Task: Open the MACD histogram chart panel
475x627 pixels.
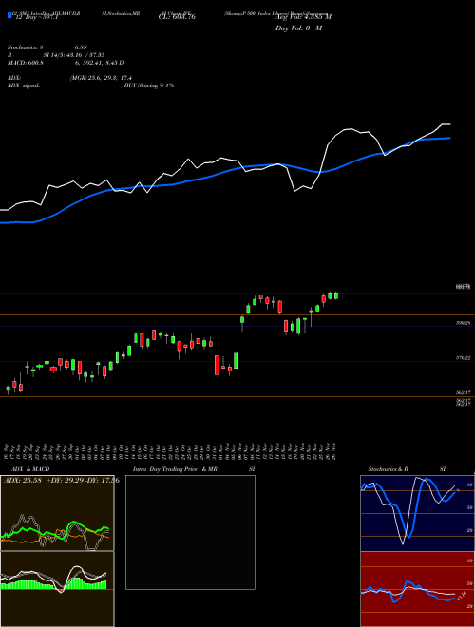Action: [57, 589]
